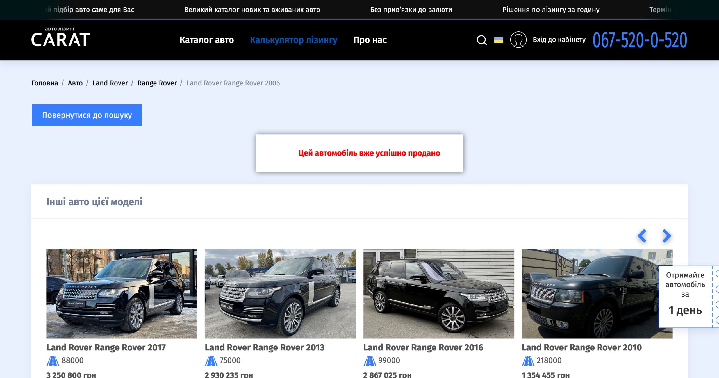Screen dimensions: 719x378
Task: Switch language via Ukrainian flag icon
Action: click(499, 40)
